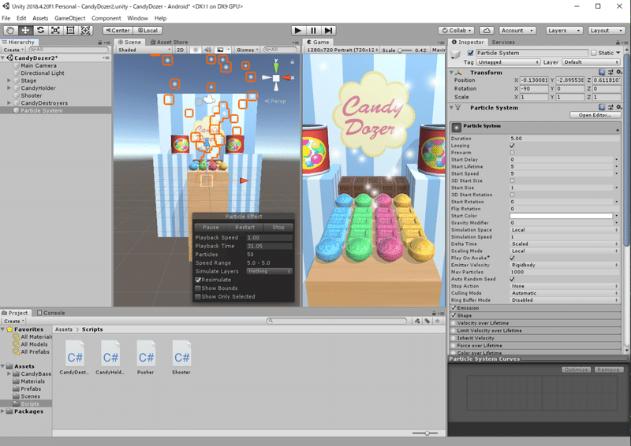The image size is (631, 446).
Task: Open the Layout dropdown
Action: 607,31
